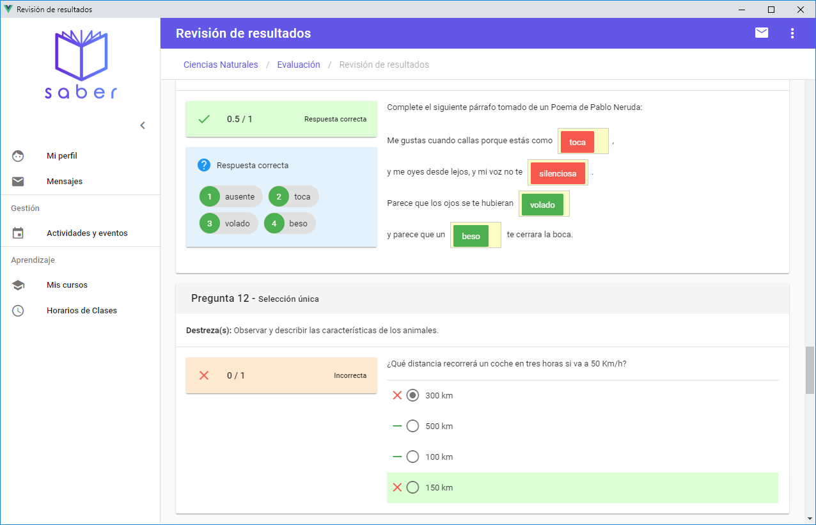Image resolution: width=816 pixels, height=525 pixels.
Task: Click the scrollbar down arrow
Action: pos(810,518)
